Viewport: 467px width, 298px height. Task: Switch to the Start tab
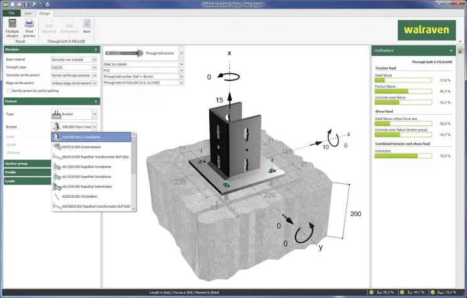[28, 13]
